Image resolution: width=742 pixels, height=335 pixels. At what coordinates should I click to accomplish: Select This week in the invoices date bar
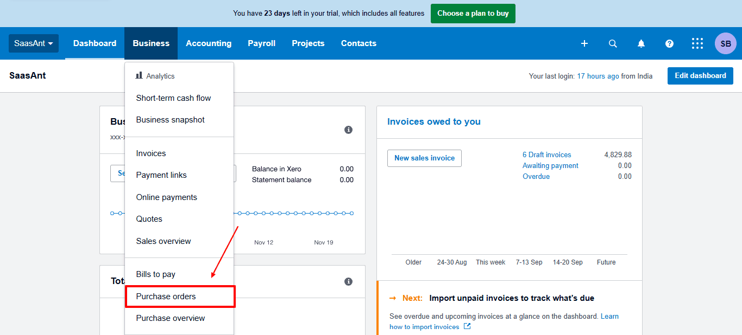491,262
